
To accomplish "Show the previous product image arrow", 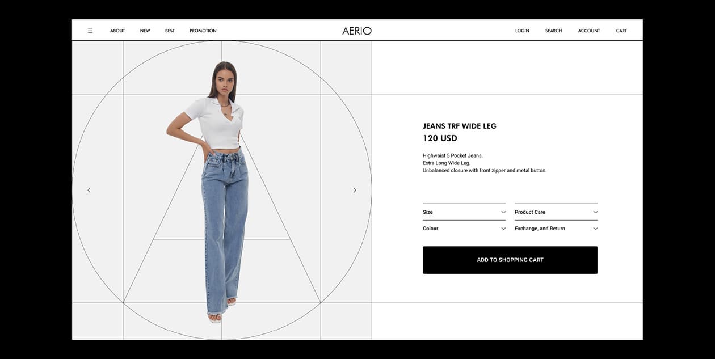I will tap(89, 190).
